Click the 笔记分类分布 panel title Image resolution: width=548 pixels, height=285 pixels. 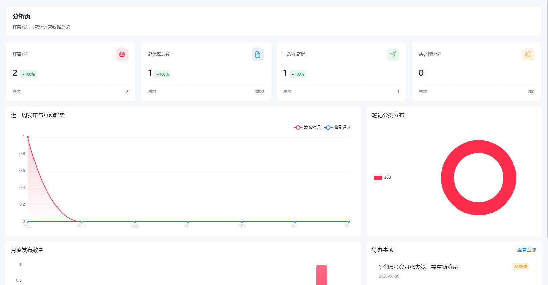(x=388, y=115)
